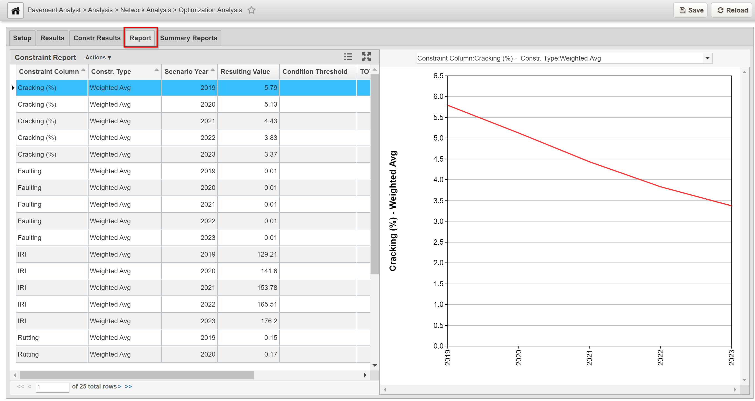Open the Actions dropdown menu
Viewport: 755px width, 401px height.
click(98, 58)
